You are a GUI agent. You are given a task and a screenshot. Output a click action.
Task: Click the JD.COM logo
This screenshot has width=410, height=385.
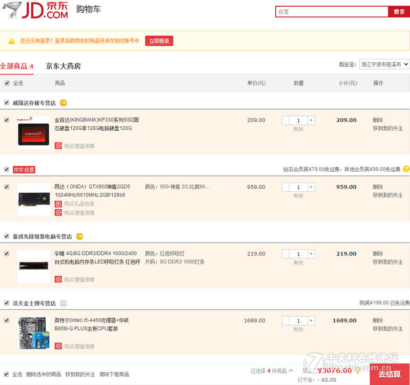(x=35, y=10)
